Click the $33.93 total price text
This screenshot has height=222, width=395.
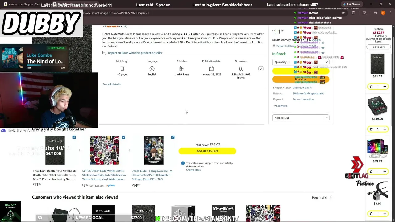click(215, 145)
